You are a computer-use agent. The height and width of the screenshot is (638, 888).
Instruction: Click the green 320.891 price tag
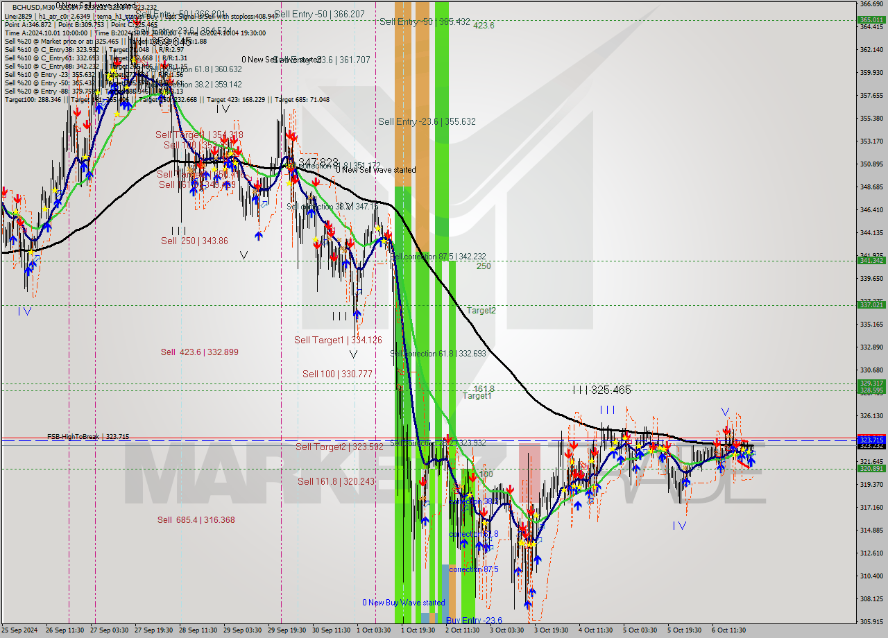[x=871, y=469]
